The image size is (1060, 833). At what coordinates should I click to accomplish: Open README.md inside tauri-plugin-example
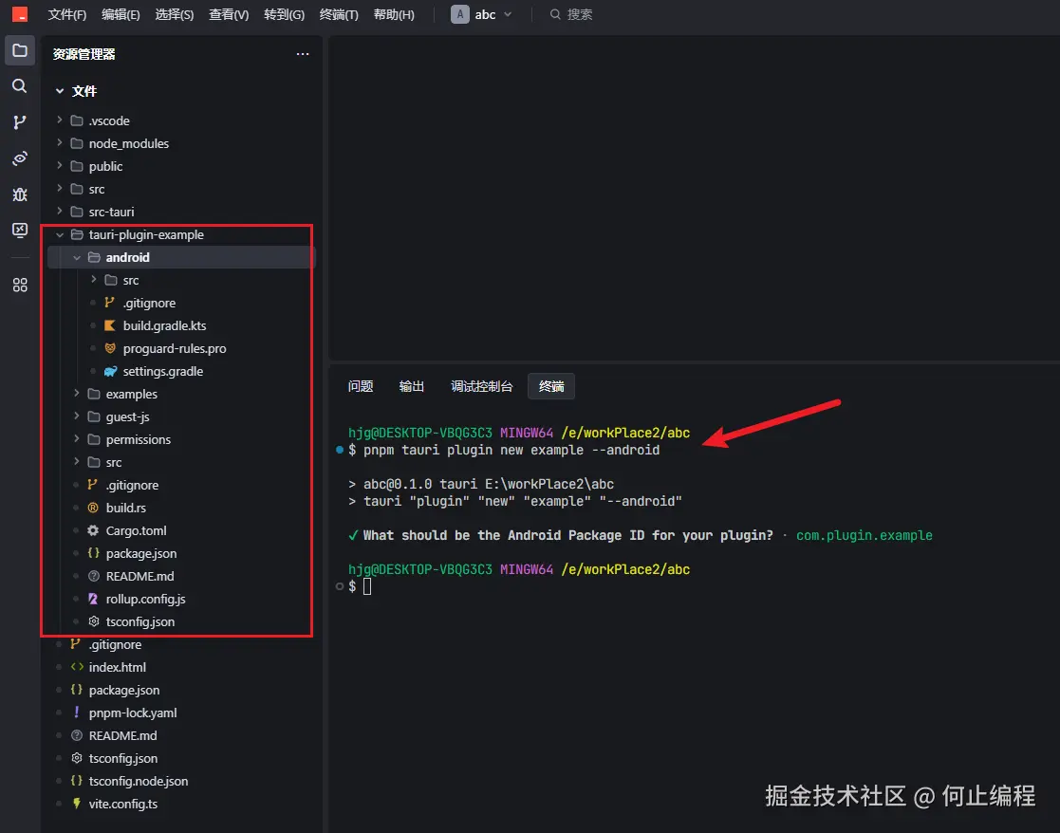pos(139,576)
